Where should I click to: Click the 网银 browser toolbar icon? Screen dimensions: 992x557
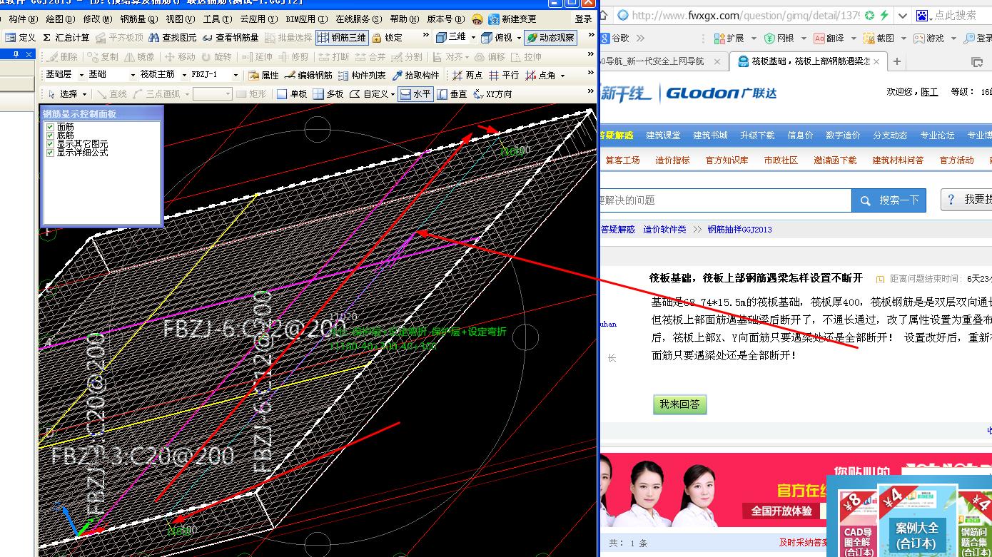point(779,39)
